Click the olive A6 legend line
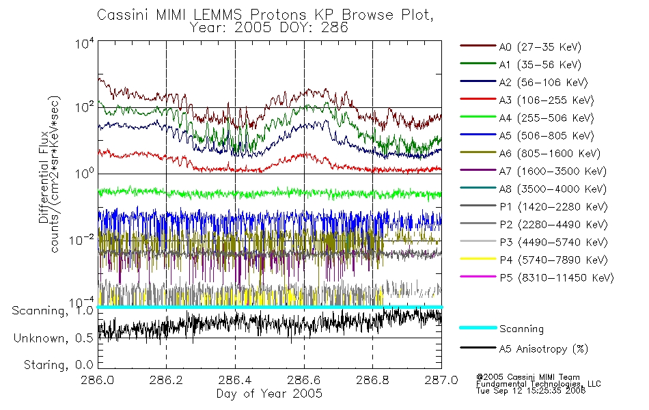 [478, 152]
